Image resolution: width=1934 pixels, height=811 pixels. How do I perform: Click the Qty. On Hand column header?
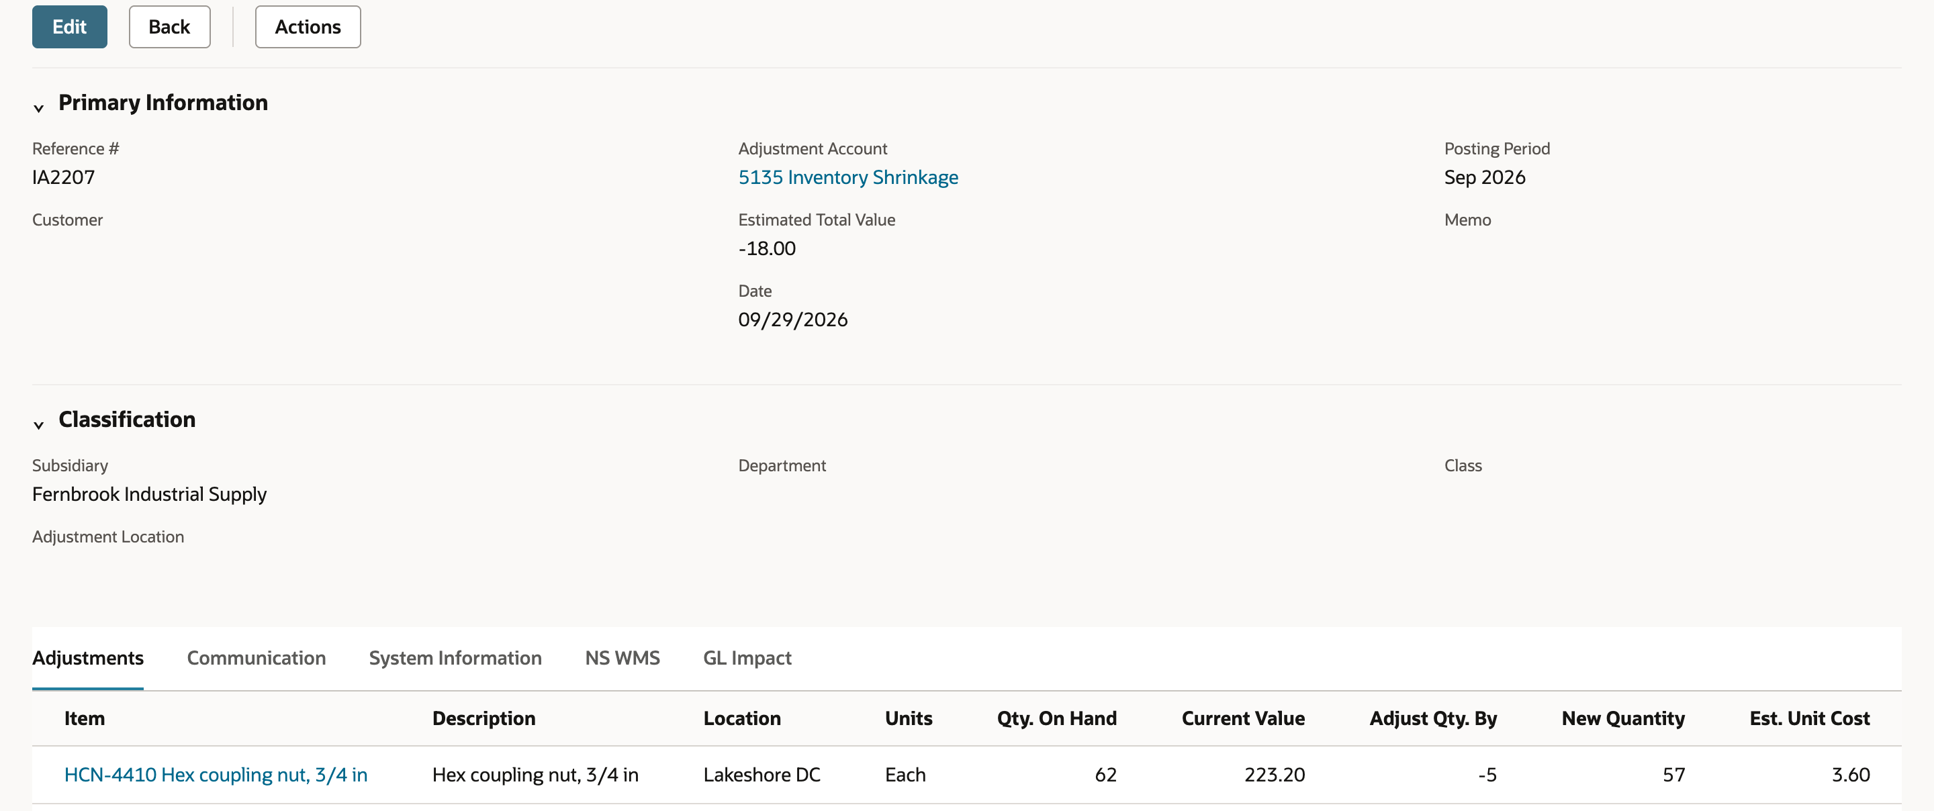(1056, 718)
